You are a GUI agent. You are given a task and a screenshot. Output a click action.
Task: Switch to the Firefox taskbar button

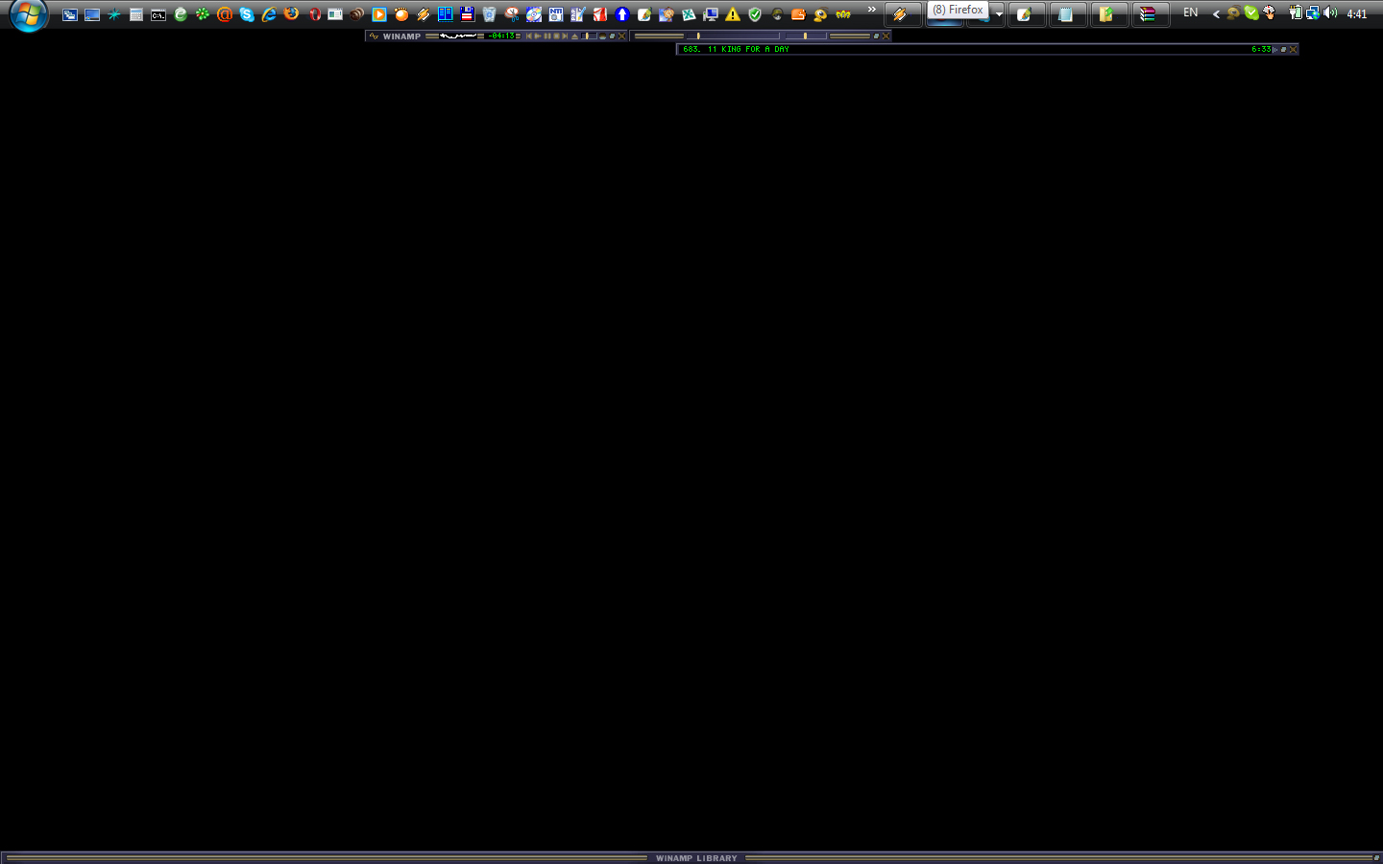pos(945,14)
